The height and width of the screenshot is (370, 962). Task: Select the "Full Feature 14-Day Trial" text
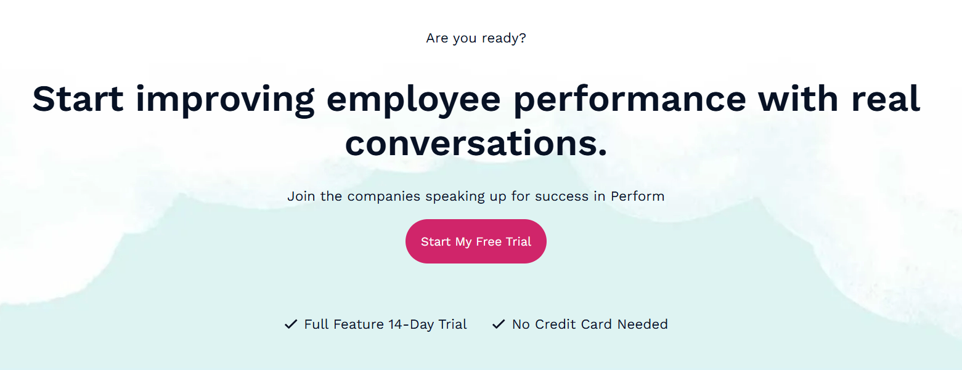385,324
